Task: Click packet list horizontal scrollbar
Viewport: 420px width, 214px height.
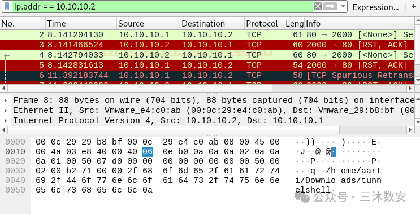Action: pos(140,88)
